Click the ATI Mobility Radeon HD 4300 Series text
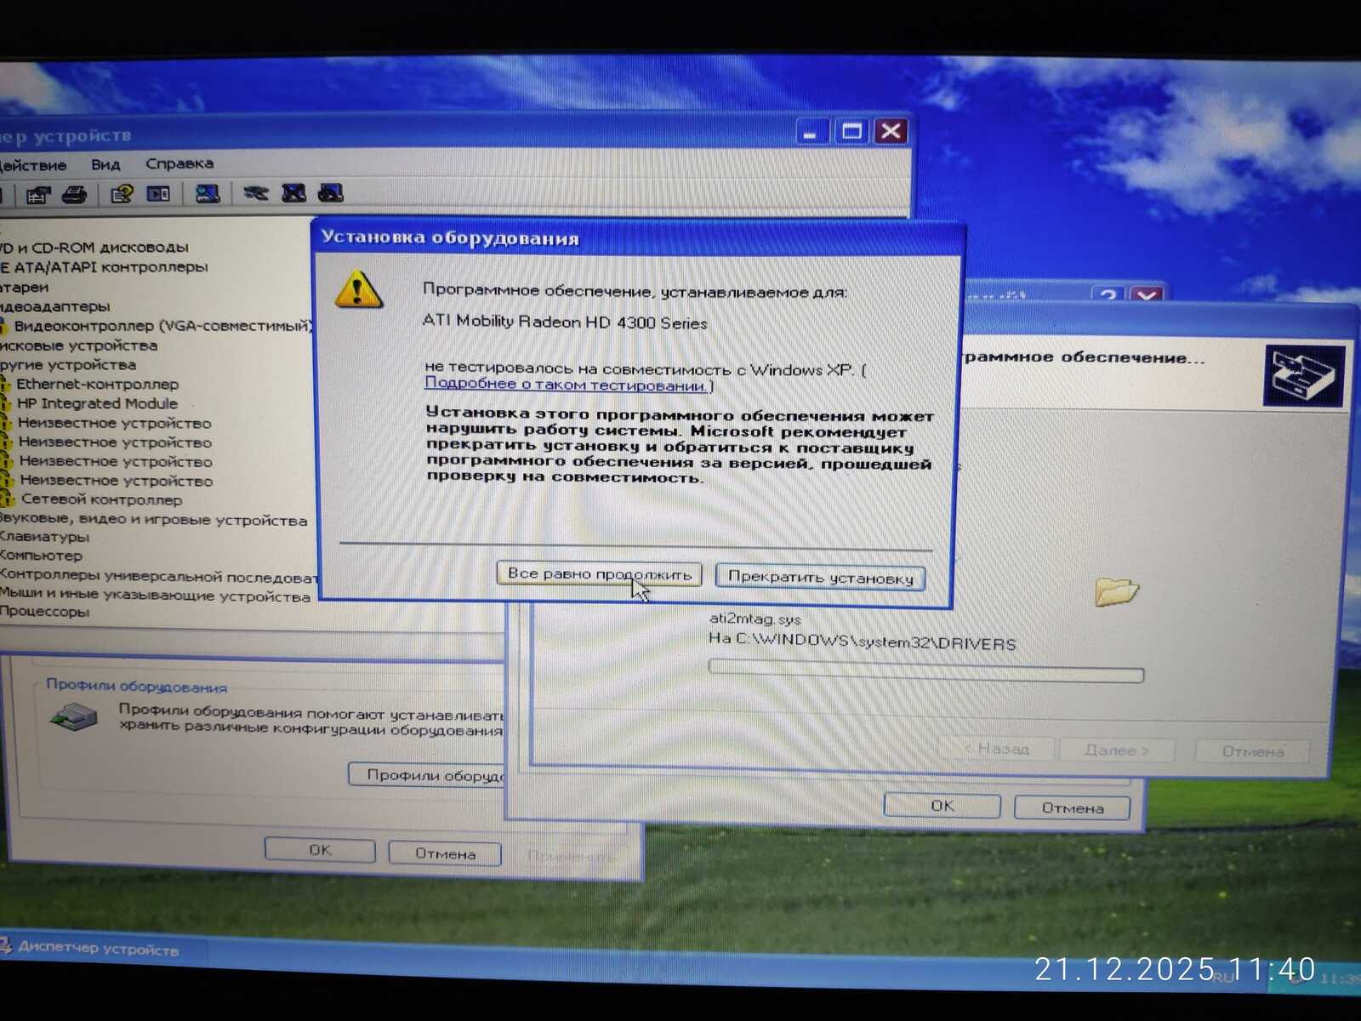Viewport: 1361px width, 1021px height. 565,322
